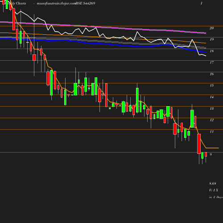Click the price label 9
Image resolution: width=223 pixels, height=223 pixels.
[211, 154]
